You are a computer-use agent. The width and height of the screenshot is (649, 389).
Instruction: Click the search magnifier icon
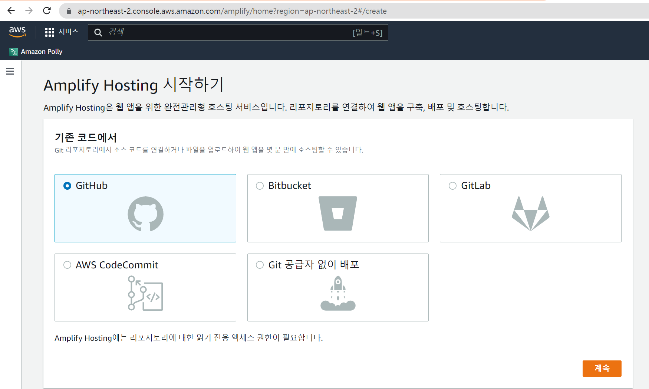coord(98,33)
